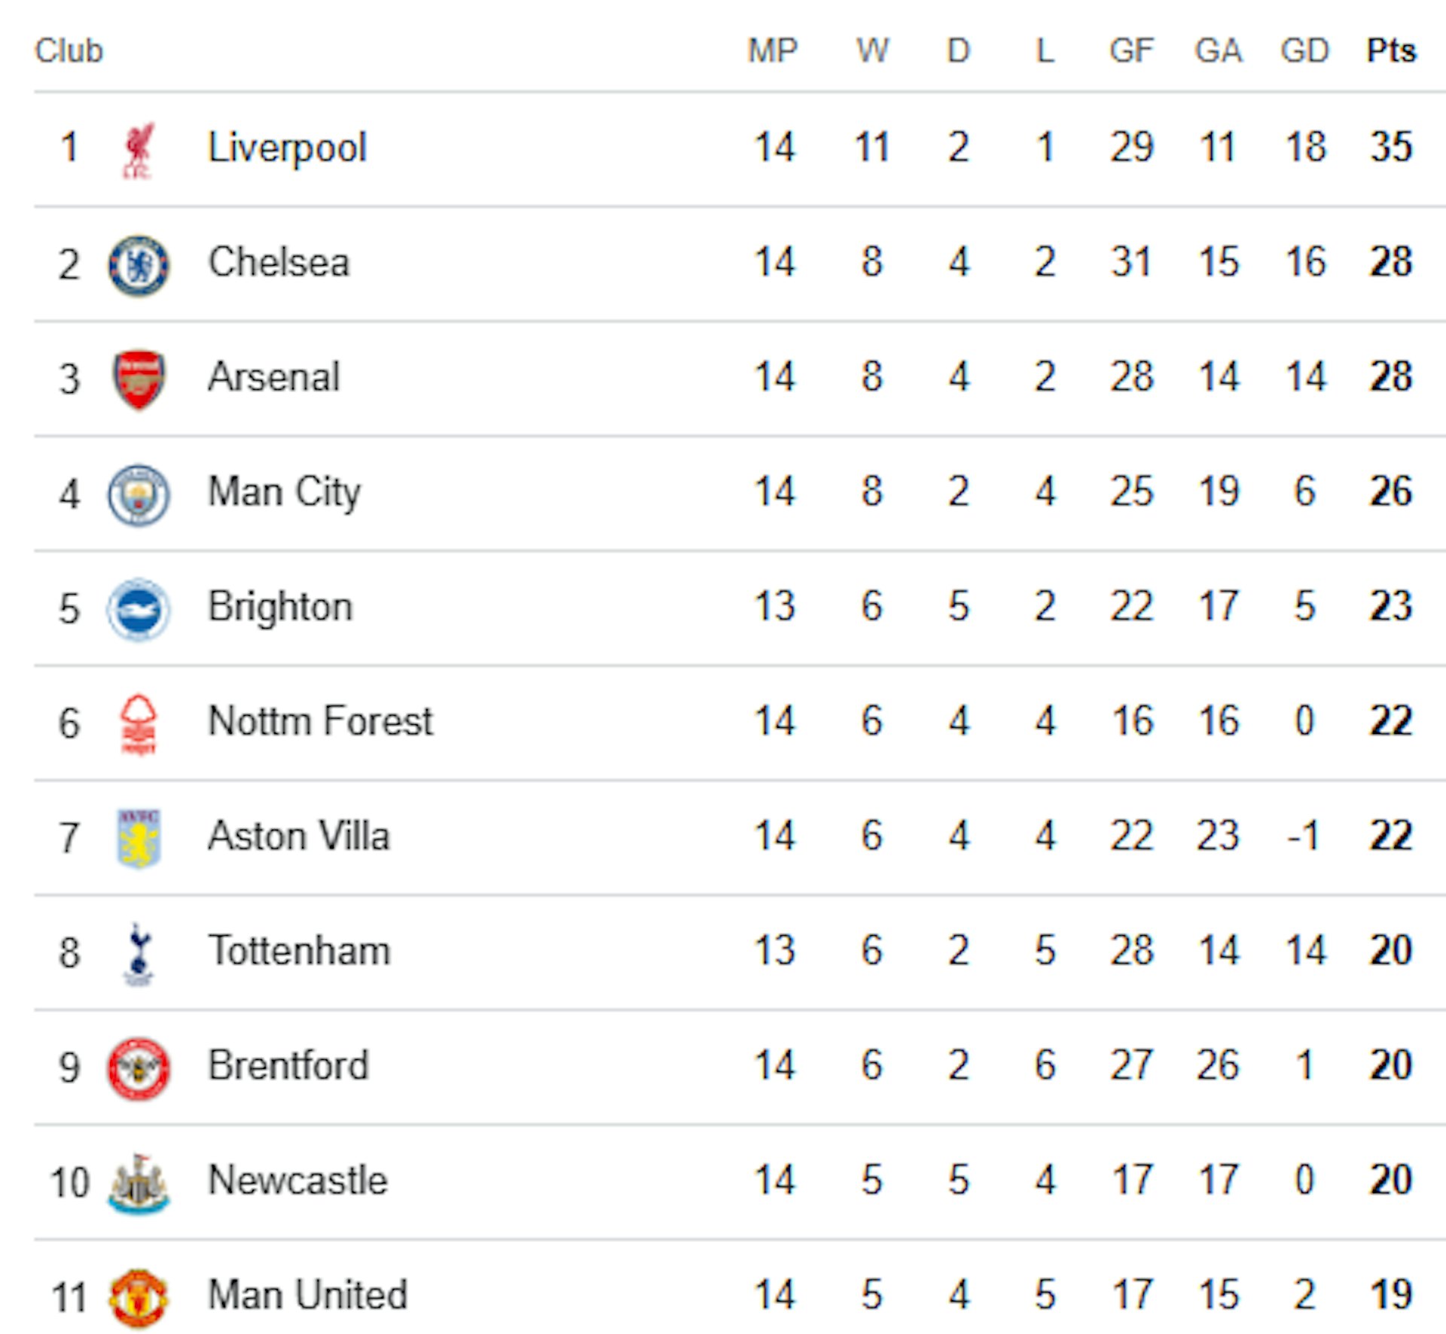Click the Man City badge
This screenshot has height=1334, width=1446.
139,495
